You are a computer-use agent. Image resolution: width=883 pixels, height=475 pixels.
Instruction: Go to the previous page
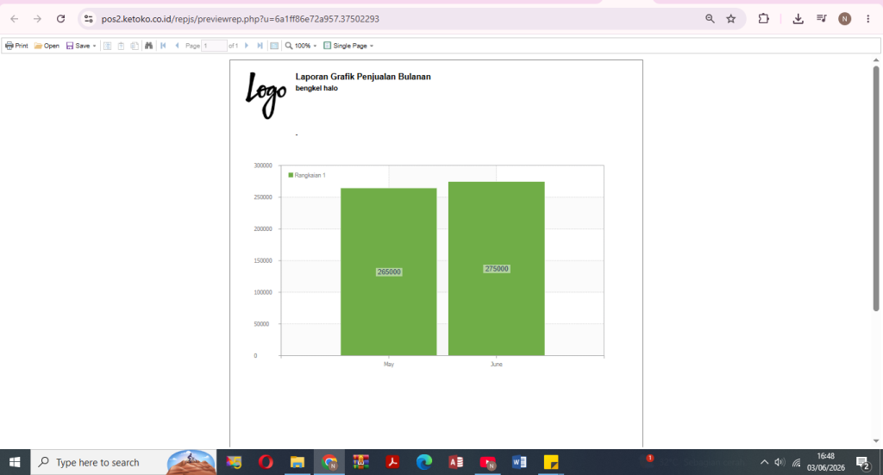coord(177,46)
